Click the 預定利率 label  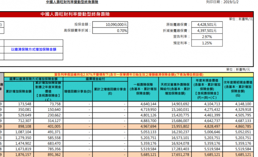coord(181,43)
